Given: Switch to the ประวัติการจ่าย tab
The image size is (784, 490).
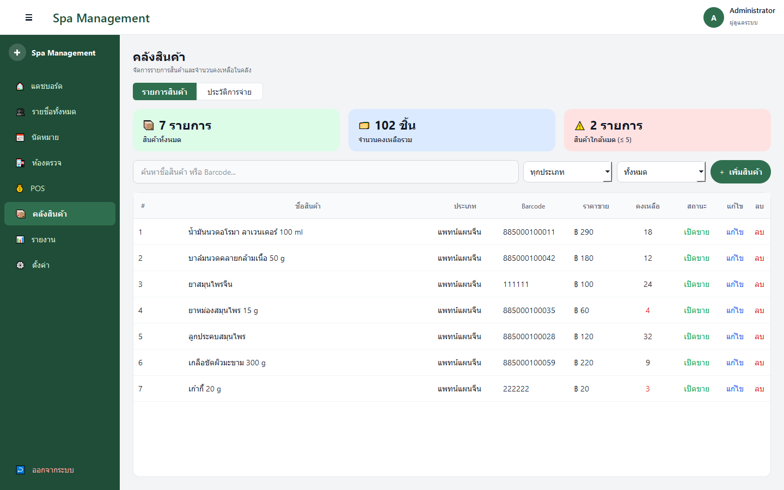Looking at the screenshot, I should tap(229, 91).
